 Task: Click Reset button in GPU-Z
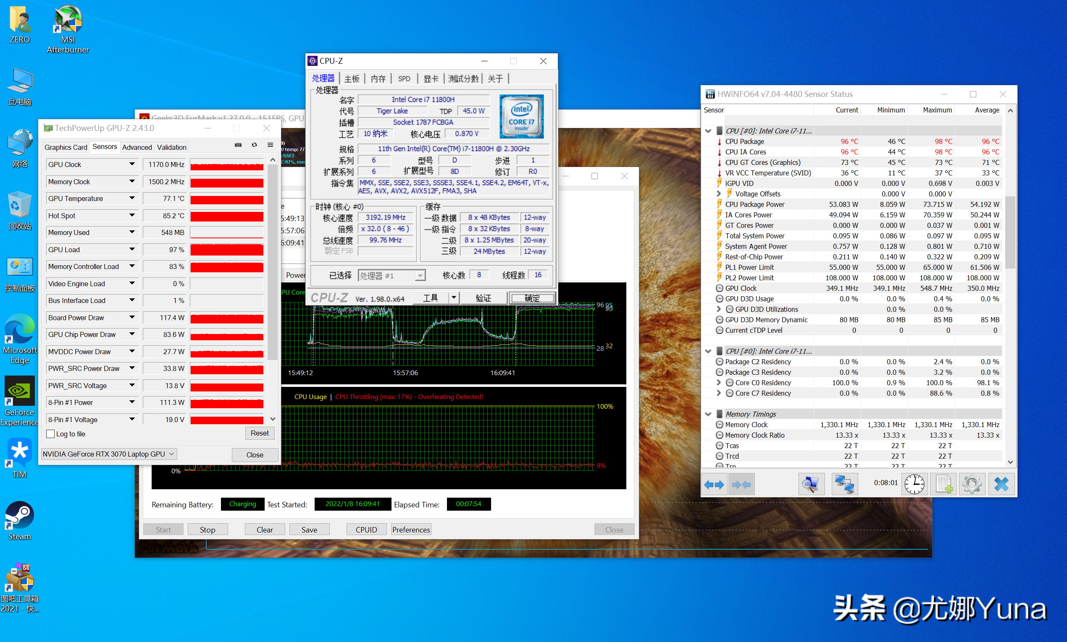tap(259, 433)
